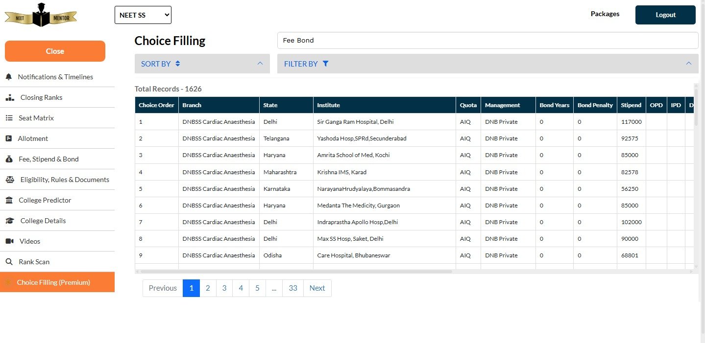705x343 pixels.
Task: Click the podium icon for Closing Ranks
Action: pyautogui.click(x=10, y=97)
